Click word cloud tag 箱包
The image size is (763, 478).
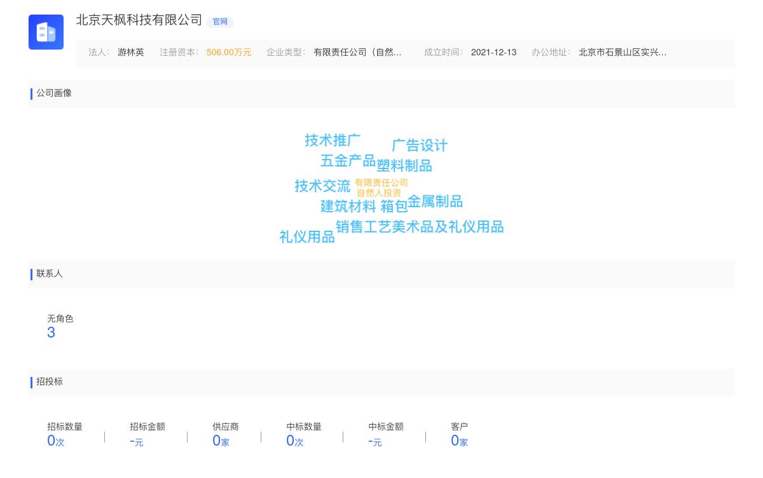point(394,207)
